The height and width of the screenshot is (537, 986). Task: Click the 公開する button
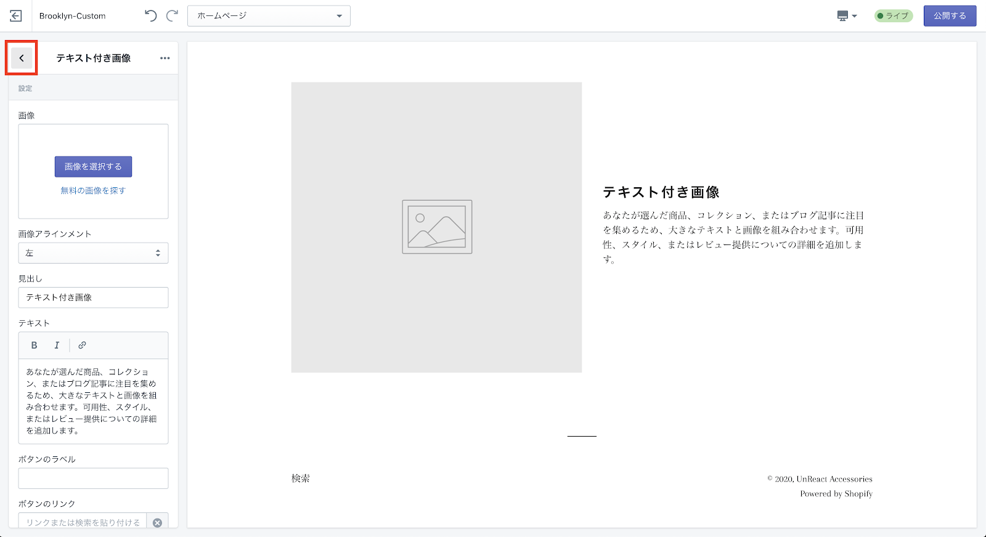click(x=949, y=16)
